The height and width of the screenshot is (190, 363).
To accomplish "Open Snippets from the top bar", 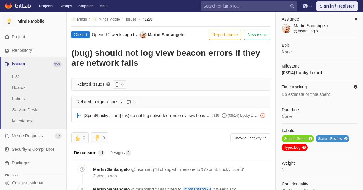I will coord(86,6).
